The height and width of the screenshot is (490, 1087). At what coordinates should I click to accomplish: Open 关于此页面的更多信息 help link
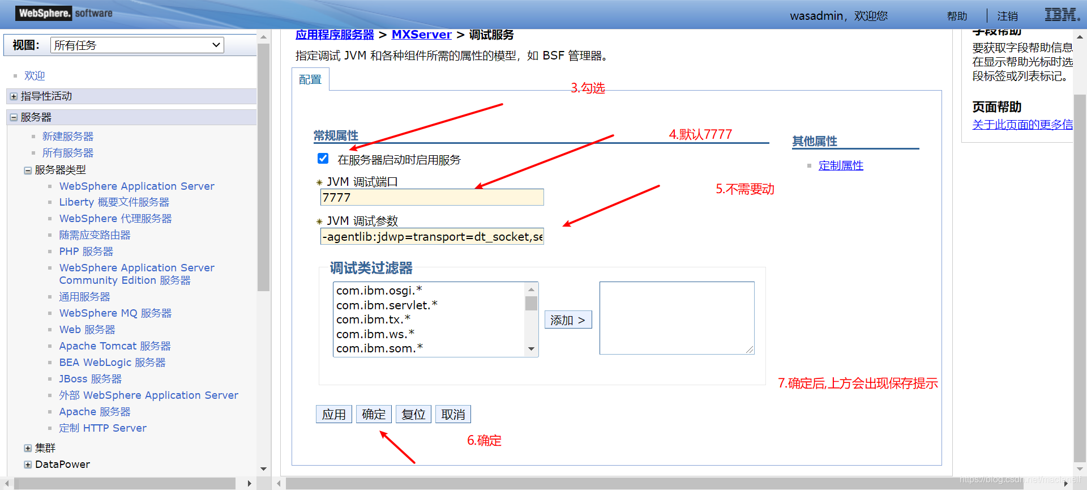point(1022,125)
